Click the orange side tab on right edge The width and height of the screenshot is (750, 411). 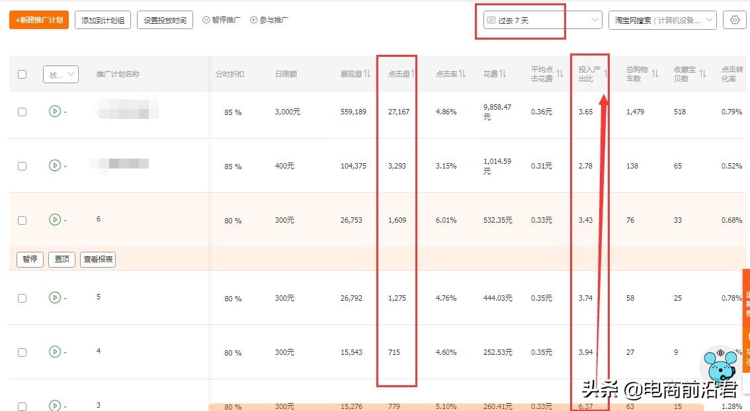746,320
